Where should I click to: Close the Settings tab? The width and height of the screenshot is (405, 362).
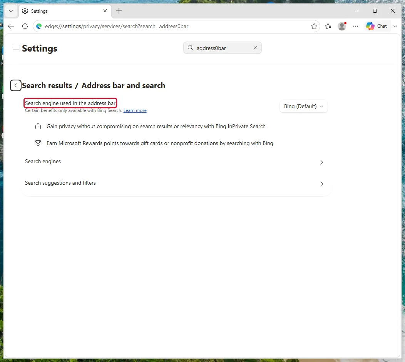[x=105, y=11]
